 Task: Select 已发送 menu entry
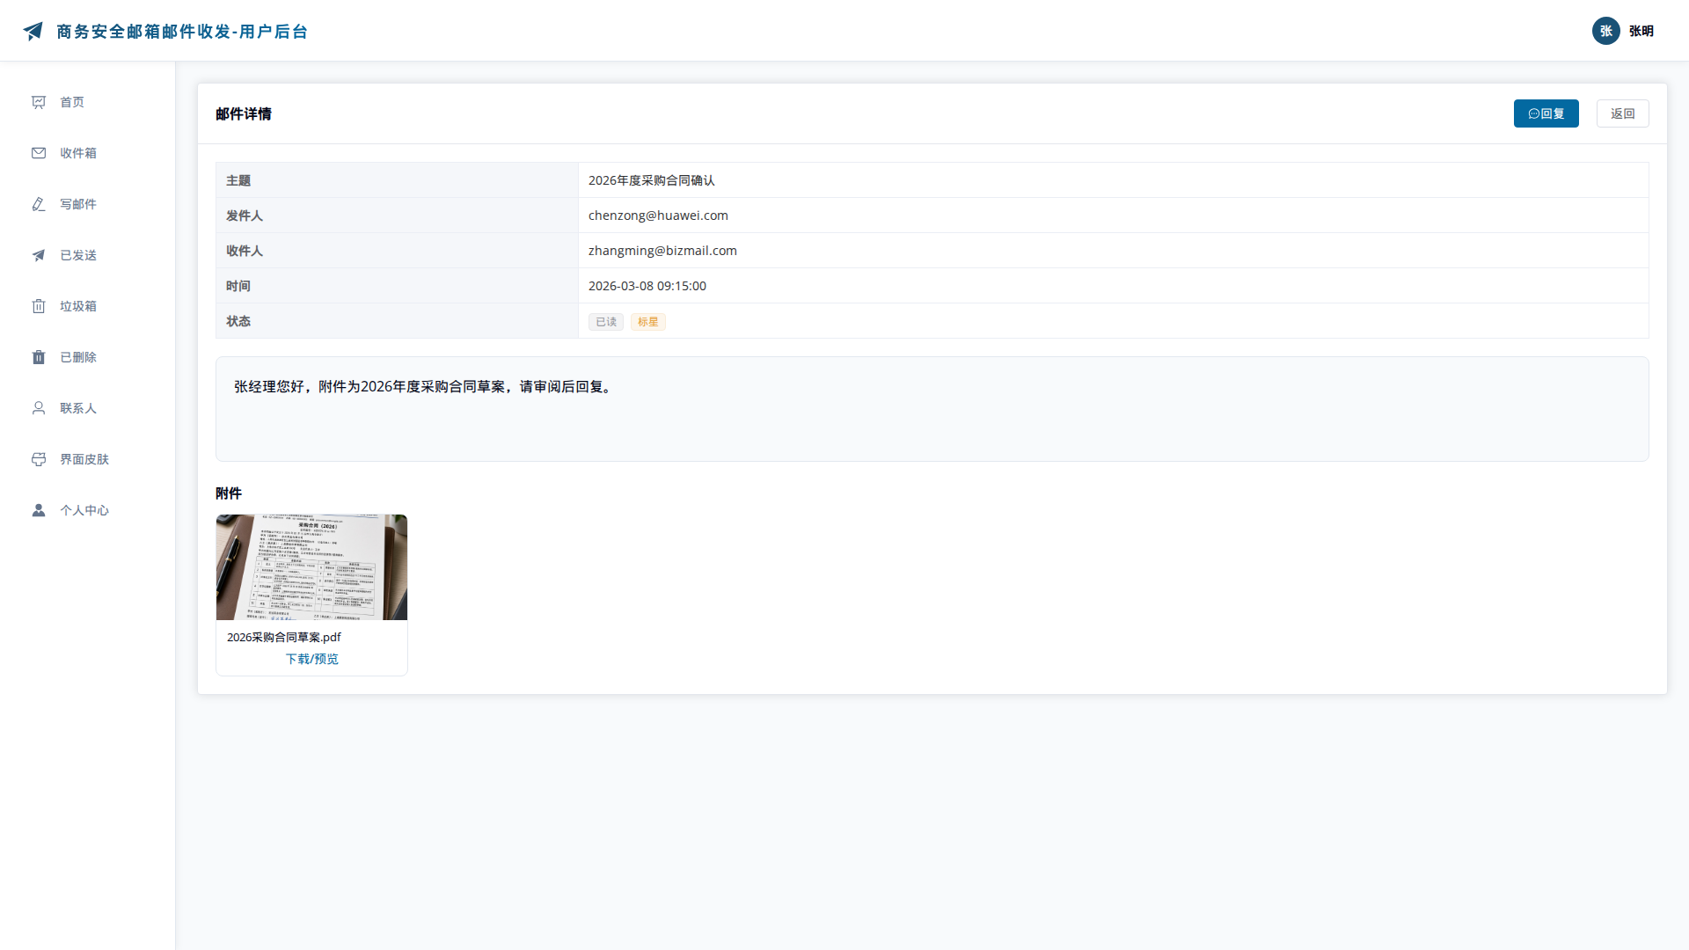click(88, 255)
